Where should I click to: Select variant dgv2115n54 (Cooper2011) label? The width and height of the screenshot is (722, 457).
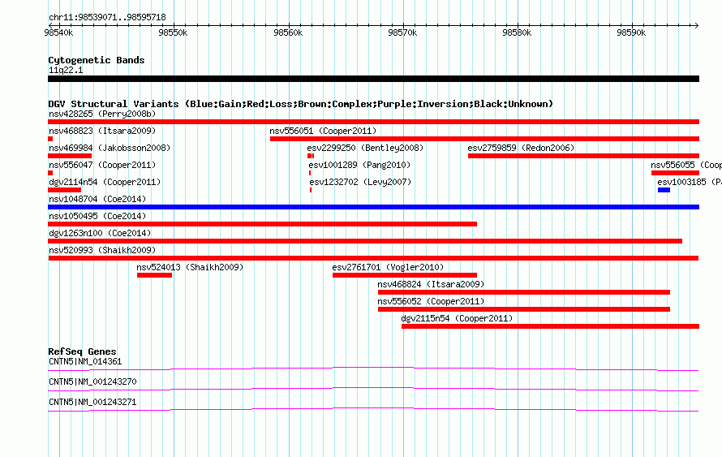(457, 318)
